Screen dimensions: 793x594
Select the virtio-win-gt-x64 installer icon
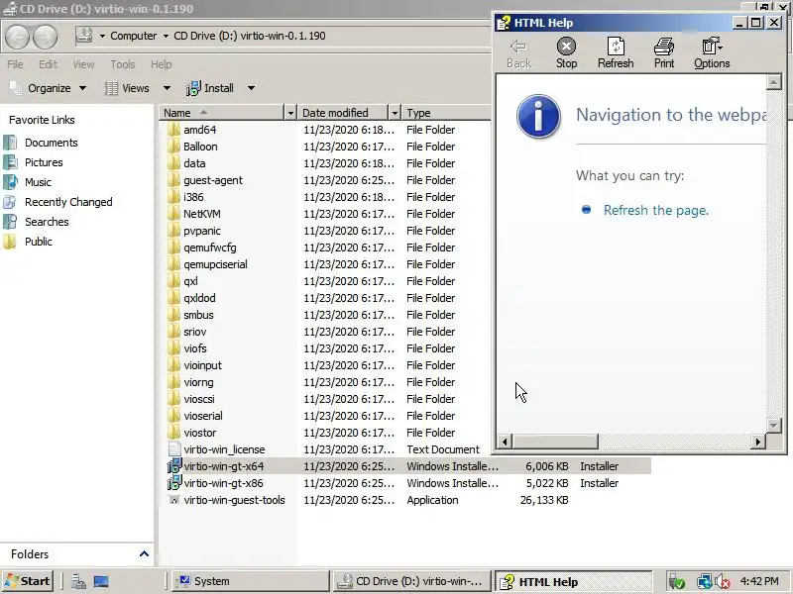(174, 465)
